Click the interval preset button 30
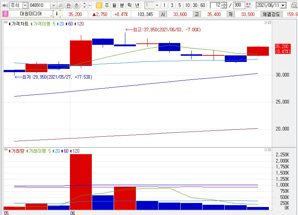Image resolution: width=298 pixels, height=215 pixels. [195, 5]
